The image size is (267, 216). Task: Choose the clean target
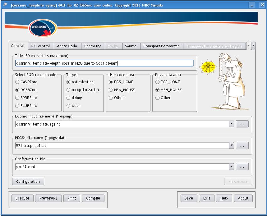[x=74, y=105]
